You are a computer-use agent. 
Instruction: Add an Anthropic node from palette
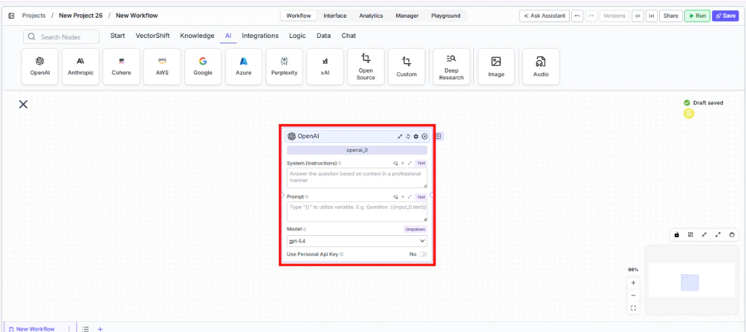(81, 66)
